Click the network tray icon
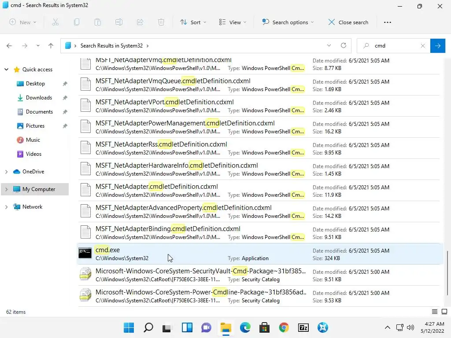Image resolution: width=451 pixels, height=338 pixels. pos(399,327)
